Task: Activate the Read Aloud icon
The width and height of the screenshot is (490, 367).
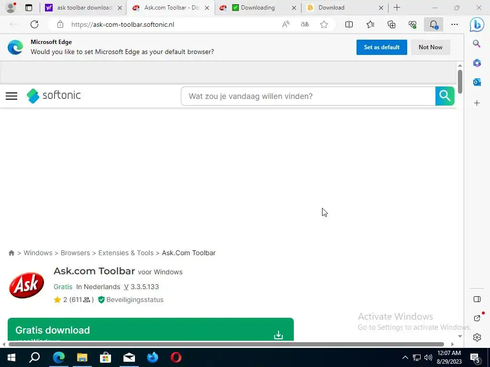Action: (x=286, y=24)
